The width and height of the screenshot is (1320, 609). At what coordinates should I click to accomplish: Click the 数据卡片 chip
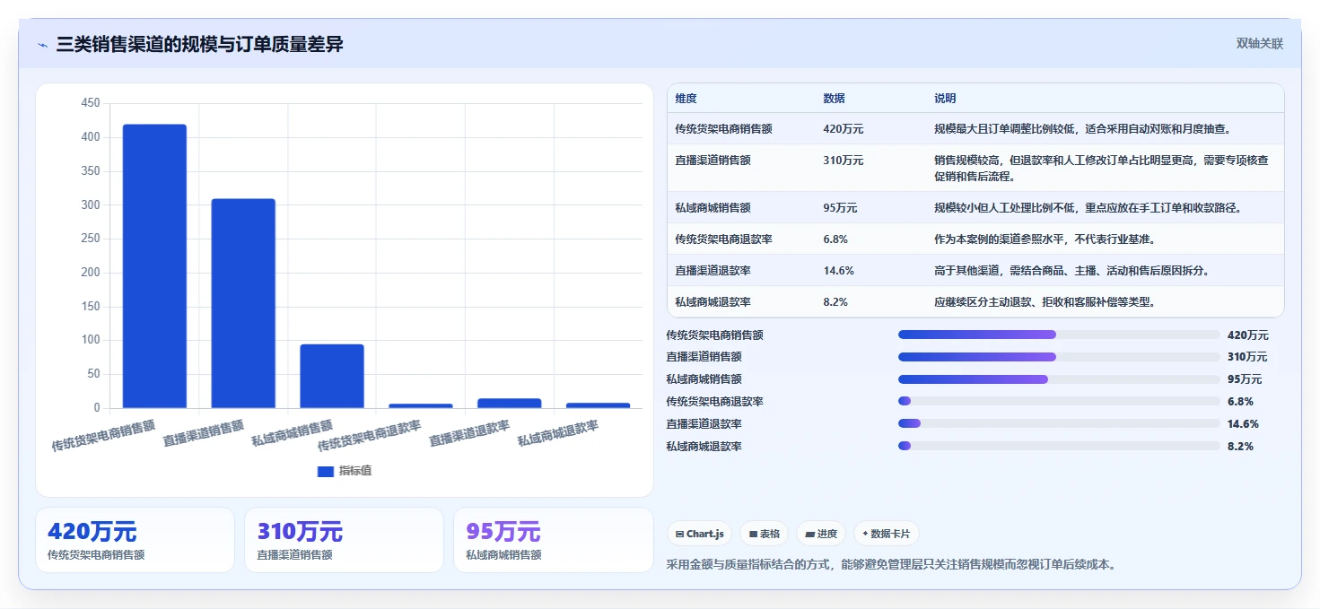[x=886, y=534]
